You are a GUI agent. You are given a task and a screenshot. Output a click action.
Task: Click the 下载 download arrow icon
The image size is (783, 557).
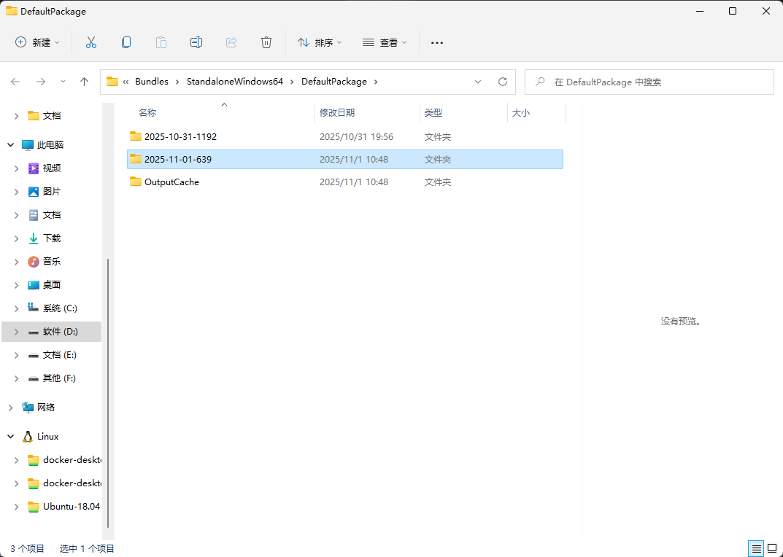[34, 238]
